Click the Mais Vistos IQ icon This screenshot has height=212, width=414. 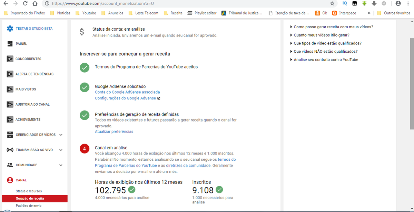pyautogui.click(x=10, y=89)
